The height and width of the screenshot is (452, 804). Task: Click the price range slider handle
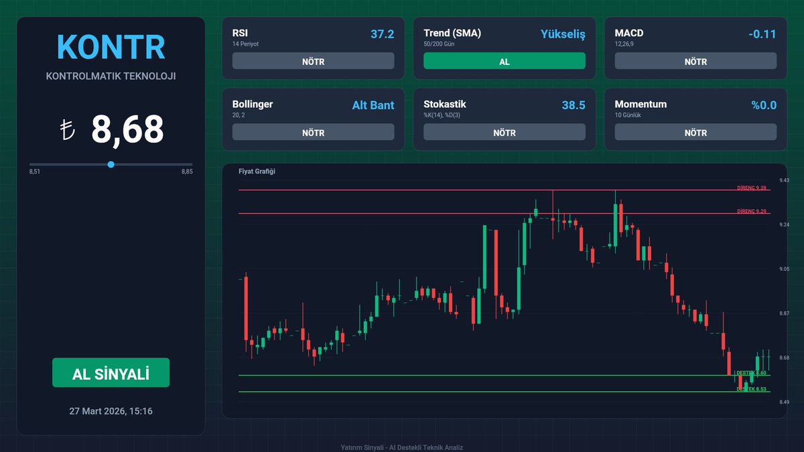pyautogui.click(x=111, y=164)
